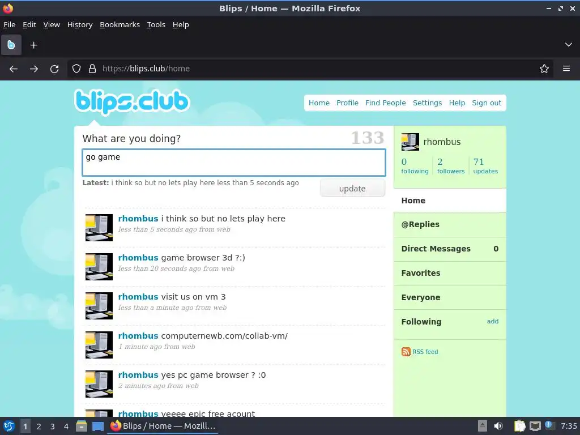Open the clipboard tray icon
The image size is (580, 435).
[520, 426]
